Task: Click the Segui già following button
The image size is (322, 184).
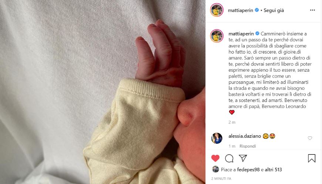Action: [x=274, y=10]
